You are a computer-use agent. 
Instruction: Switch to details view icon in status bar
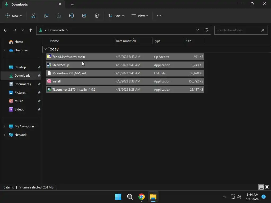261,187
